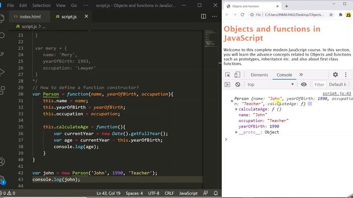Screen dimensions: 353x198
Task: Select the Console DevTools tab
Action: [285, 75]
